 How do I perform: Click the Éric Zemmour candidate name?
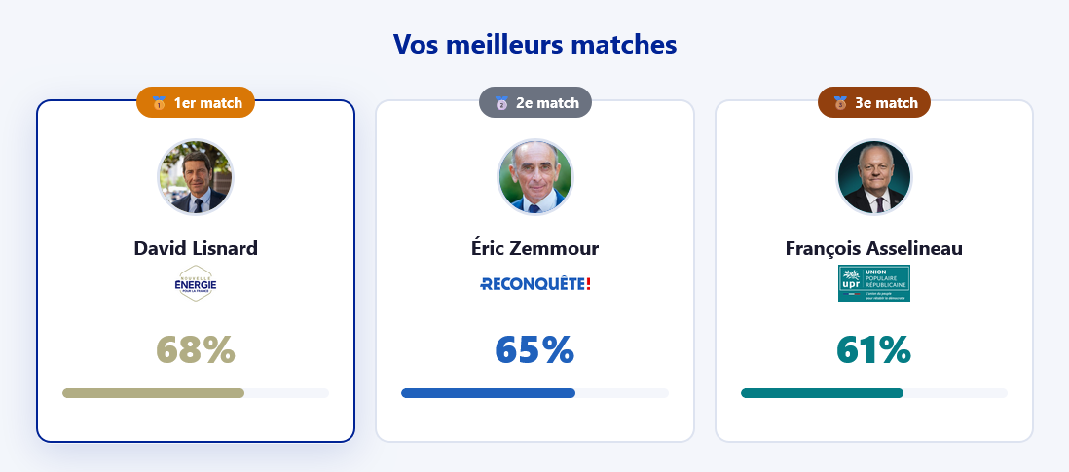click(534, 248)
